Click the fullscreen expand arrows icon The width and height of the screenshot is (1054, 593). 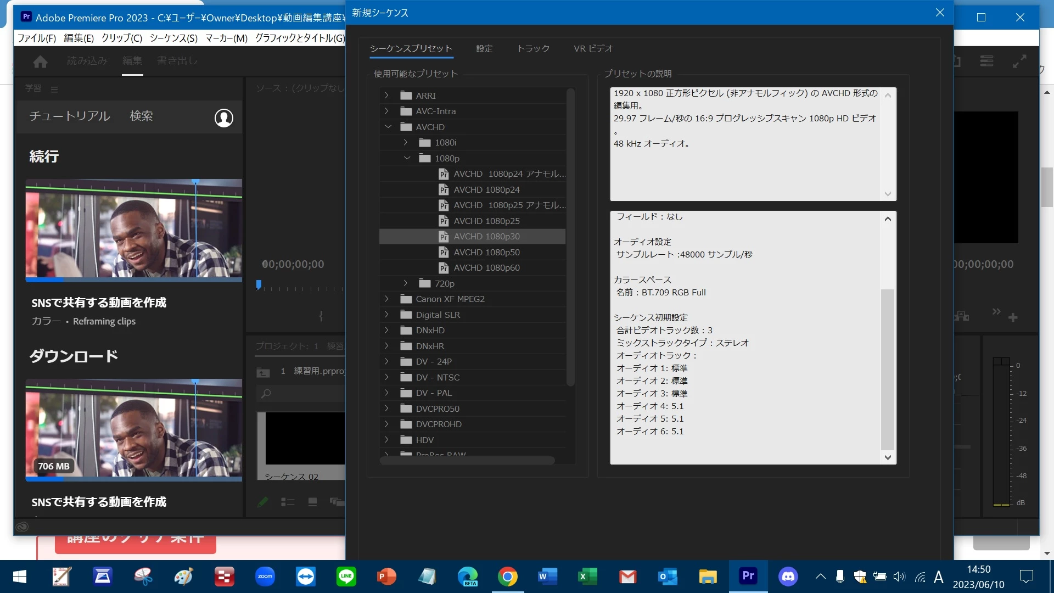point(1019,61)
